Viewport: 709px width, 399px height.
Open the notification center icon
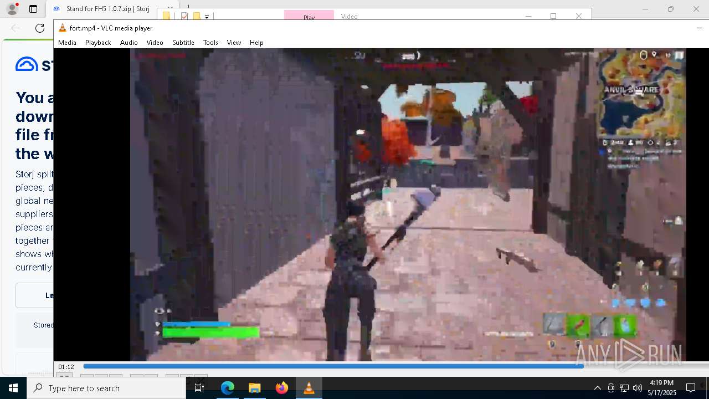pyautogui.click(x=691, y=388)
